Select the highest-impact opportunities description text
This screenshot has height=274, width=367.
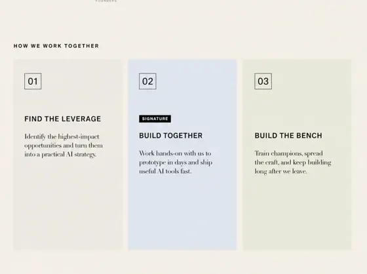tap(64, 146)
